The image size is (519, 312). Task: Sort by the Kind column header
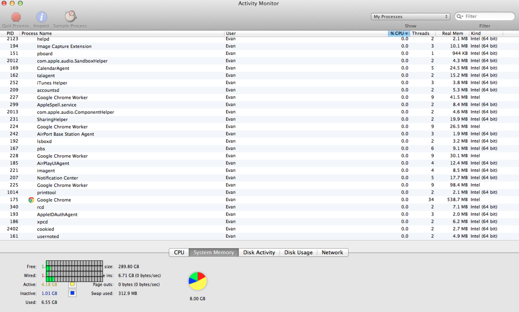[x=486, y=33]
